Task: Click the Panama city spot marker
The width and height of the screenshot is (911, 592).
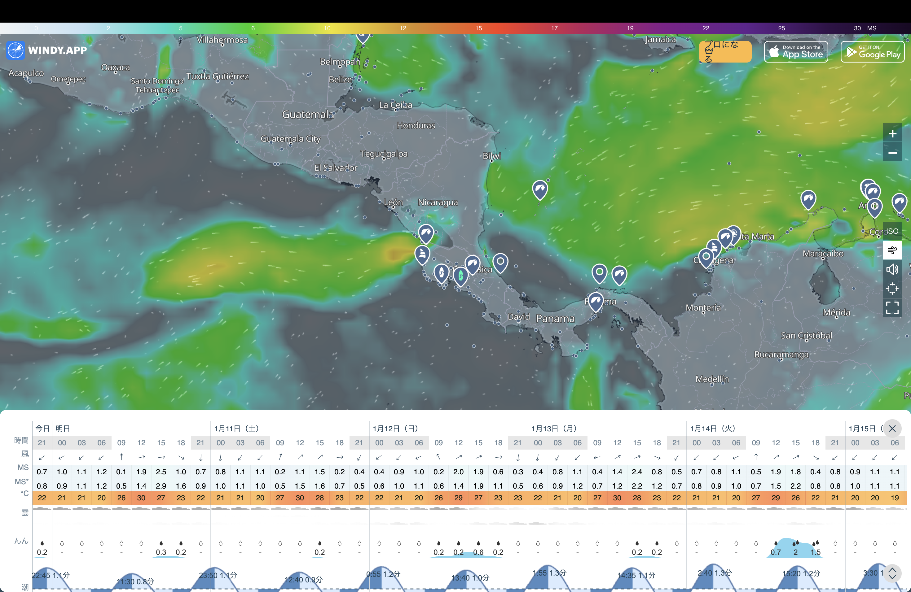Action: pos(596,301)
